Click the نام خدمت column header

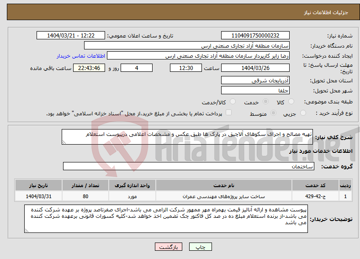[x=223, y=185]
